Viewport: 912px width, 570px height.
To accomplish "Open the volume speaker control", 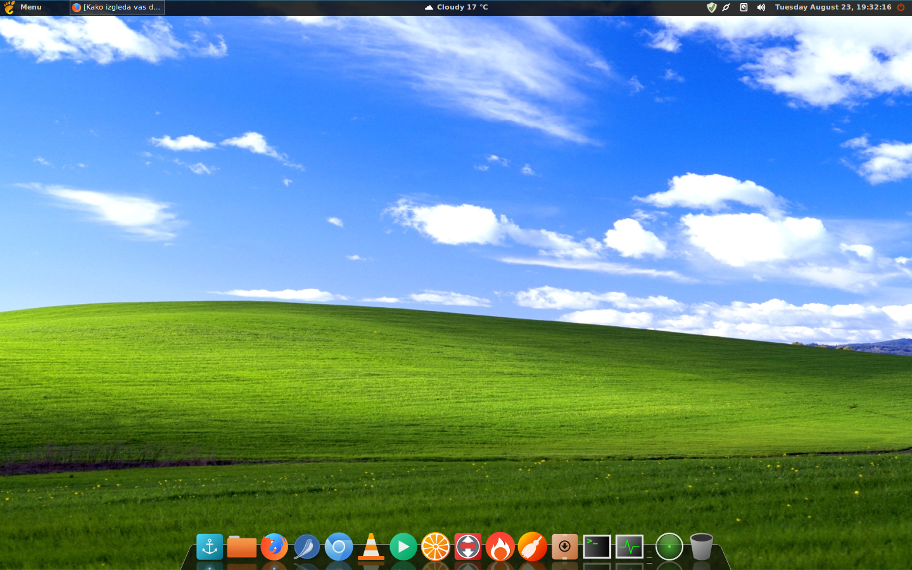I will pyautogui.click(x=761, y=8).
